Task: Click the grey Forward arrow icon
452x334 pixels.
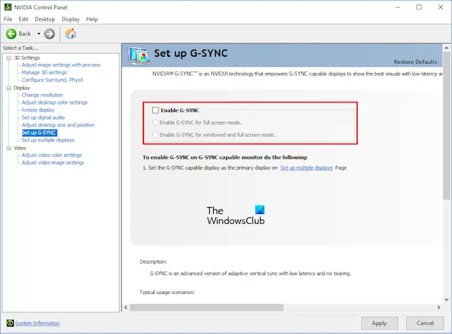Action: click(50, 34)
